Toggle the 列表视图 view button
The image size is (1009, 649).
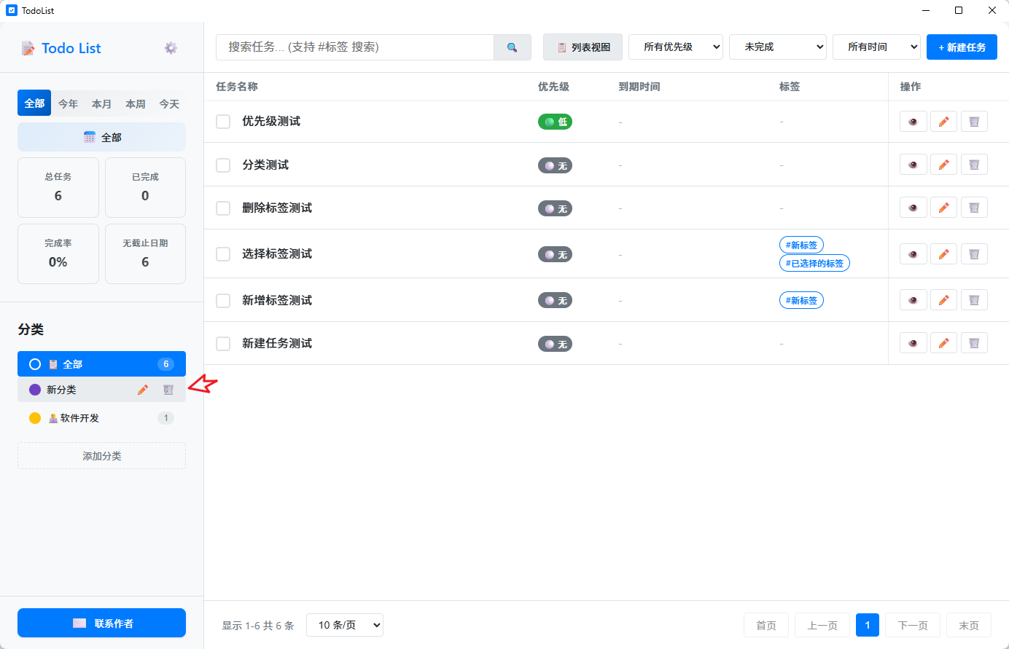(x=583, y=47)
